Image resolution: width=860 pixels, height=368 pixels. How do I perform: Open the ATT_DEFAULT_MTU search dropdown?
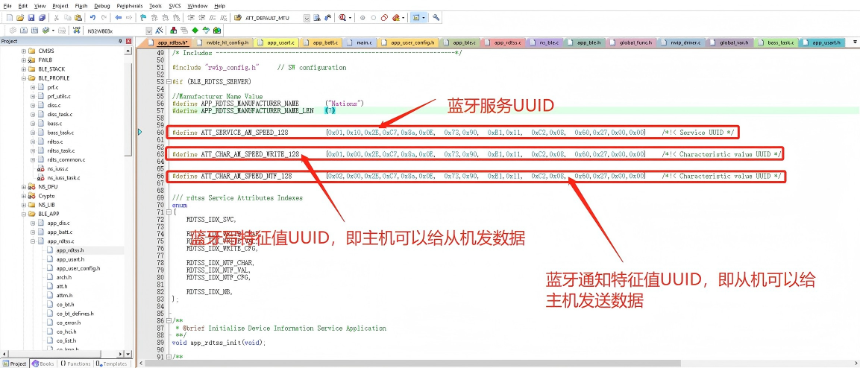(307, 17)
